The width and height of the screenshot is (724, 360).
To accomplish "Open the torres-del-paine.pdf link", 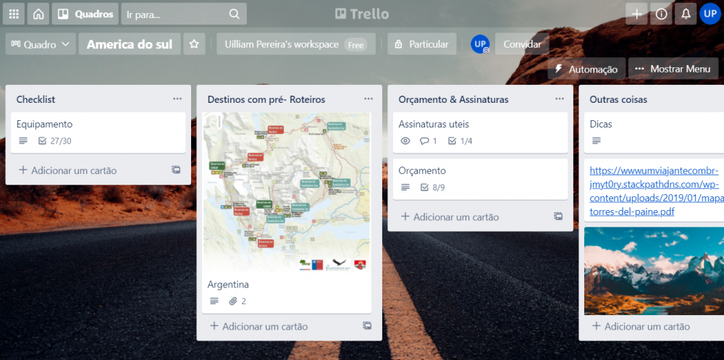I will 656,191.
